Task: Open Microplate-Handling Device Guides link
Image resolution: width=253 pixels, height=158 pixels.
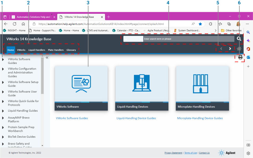Action: click(200, 118)
